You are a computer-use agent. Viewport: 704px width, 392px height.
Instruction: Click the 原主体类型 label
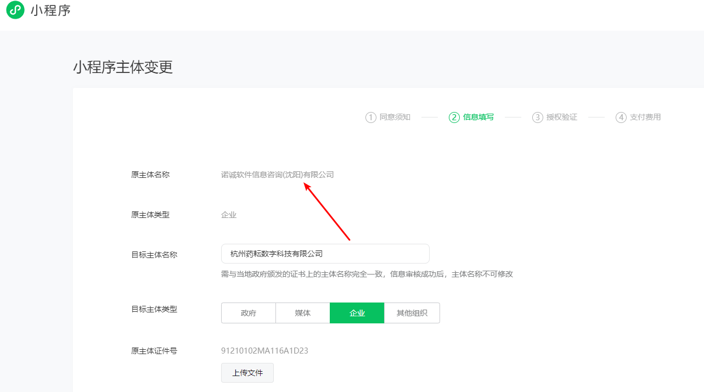pyautogui.click(x=150, y=215)
